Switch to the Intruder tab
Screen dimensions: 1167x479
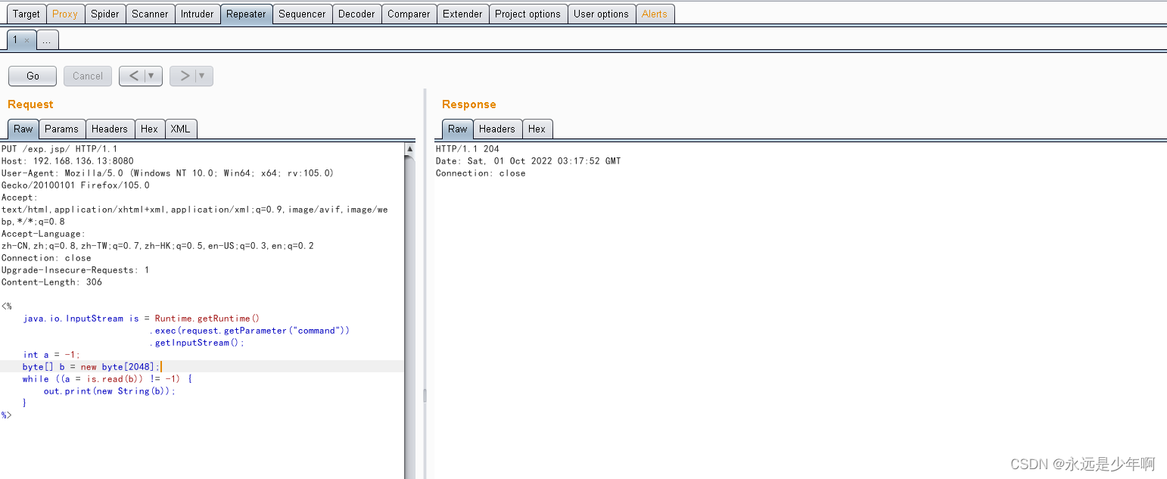click(198, 14)
